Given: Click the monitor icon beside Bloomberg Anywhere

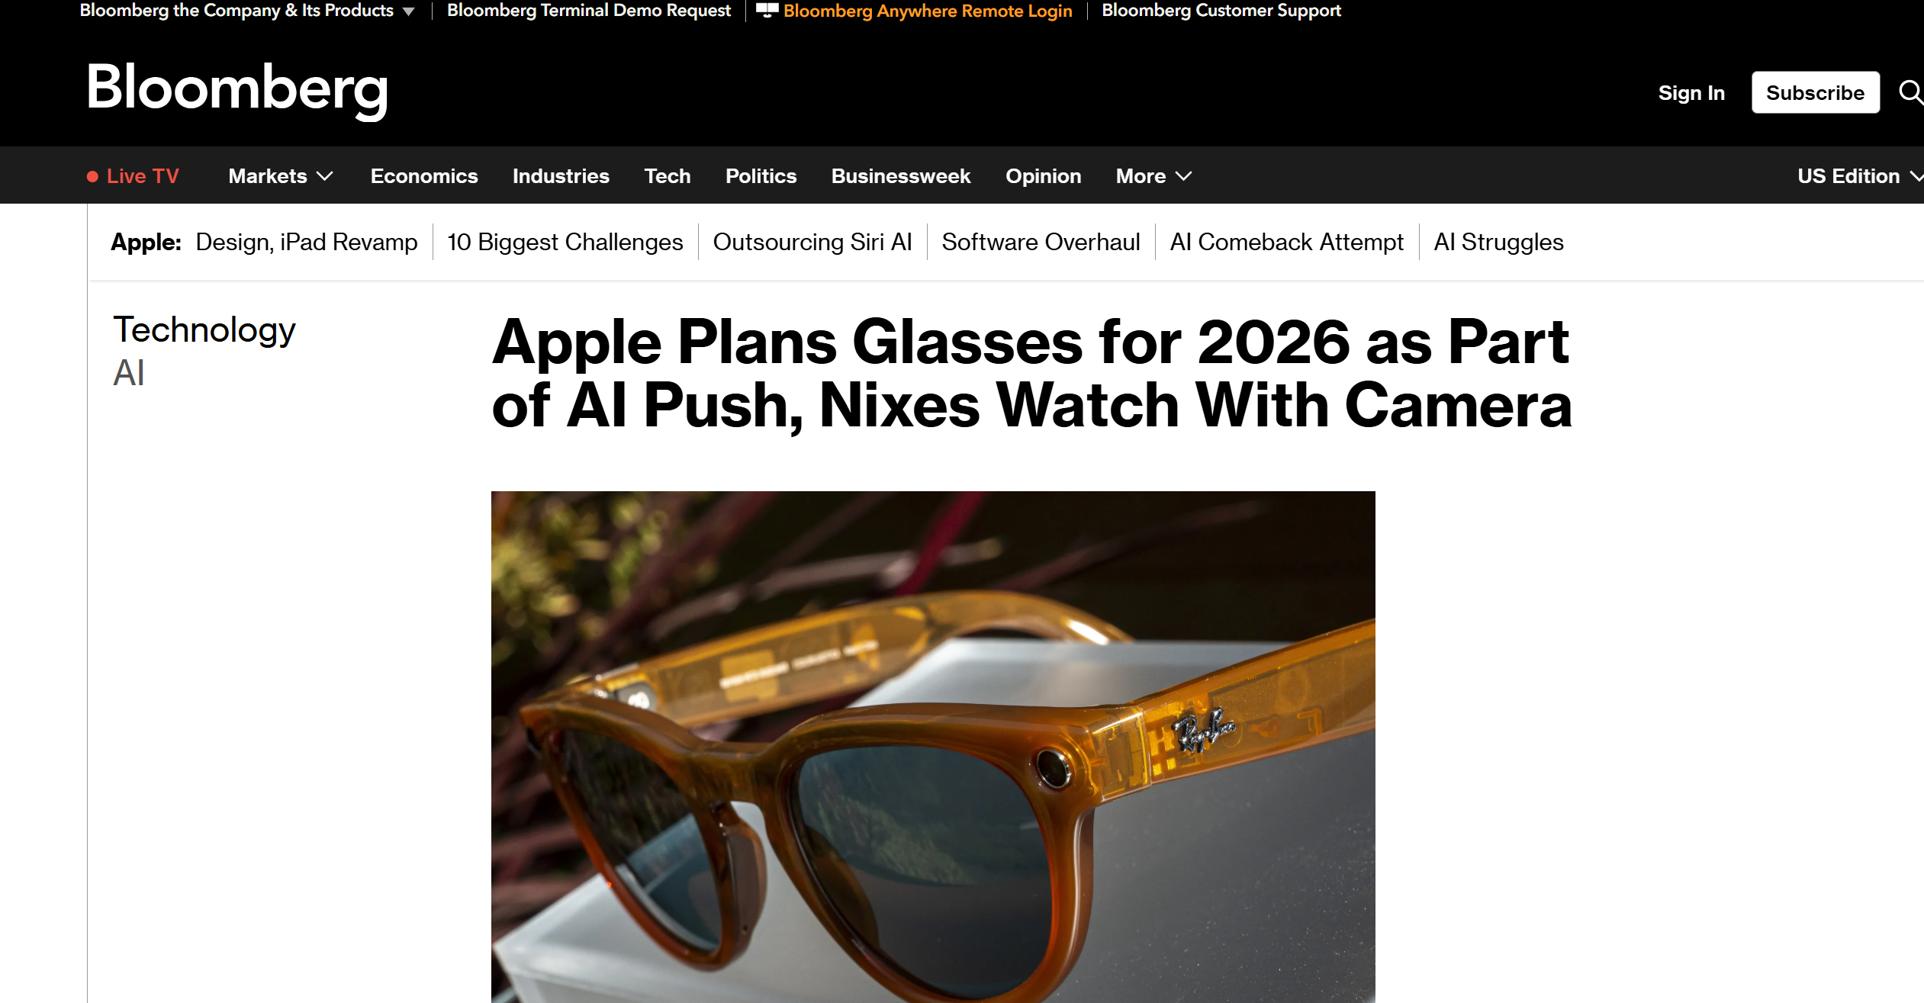Looking at the screenshot, I should pyautogui.click(x=767, y=11).
